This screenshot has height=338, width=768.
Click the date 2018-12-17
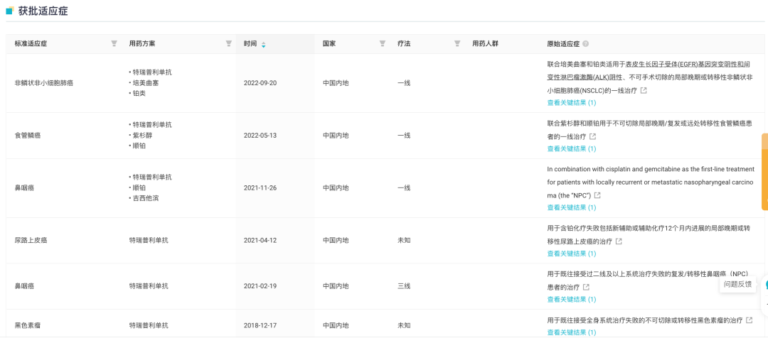pyautogui.click(x=260, y=325)
